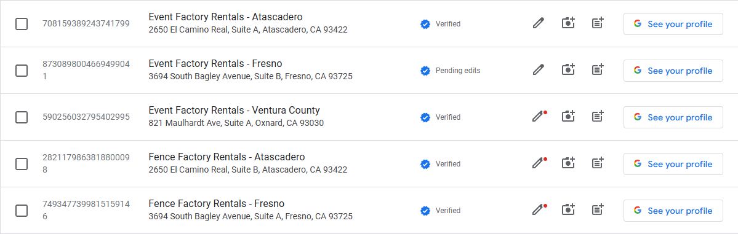This screenshot has height=234, width=738.
Task: Tick the Event Factory Rentals - Ventura County checkbox
Action: pos(21,117)
